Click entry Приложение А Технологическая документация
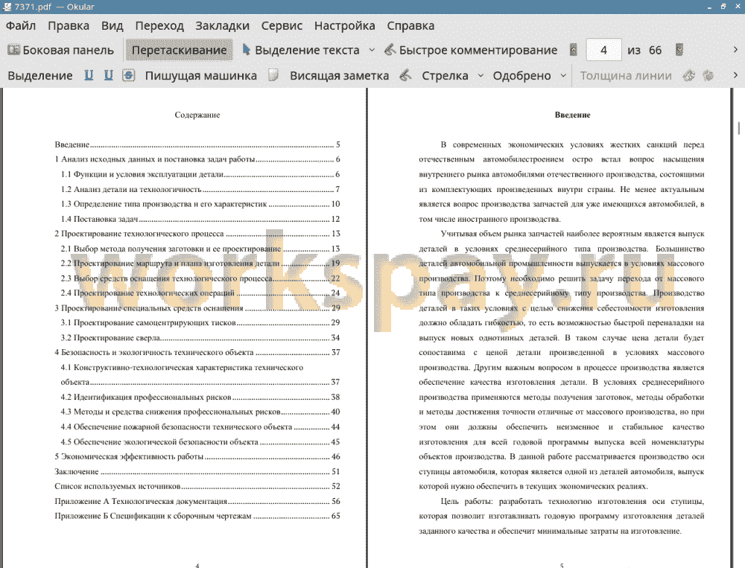Screen dimensions: 745x568 197,501
